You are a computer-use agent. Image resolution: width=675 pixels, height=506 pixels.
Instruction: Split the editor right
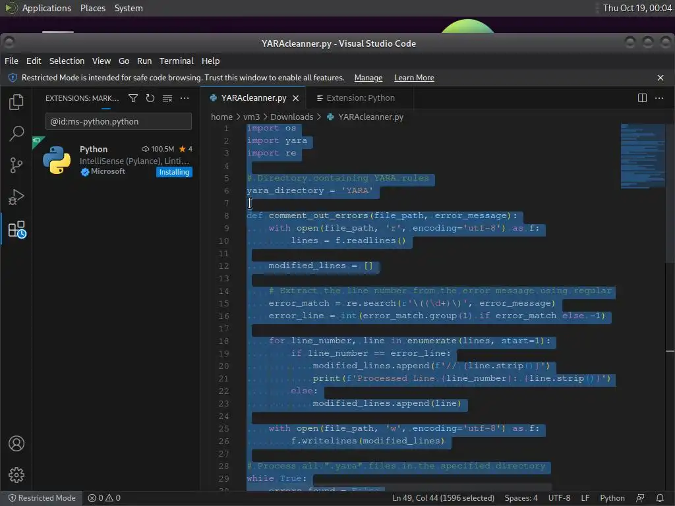(x=642, y=98)
